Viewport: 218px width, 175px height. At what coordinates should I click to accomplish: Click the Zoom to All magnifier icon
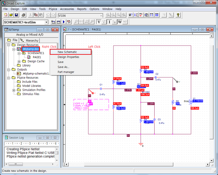pos(124,15)
